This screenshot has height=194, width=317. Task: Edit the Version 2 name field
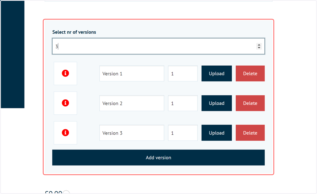pos(132,103)
